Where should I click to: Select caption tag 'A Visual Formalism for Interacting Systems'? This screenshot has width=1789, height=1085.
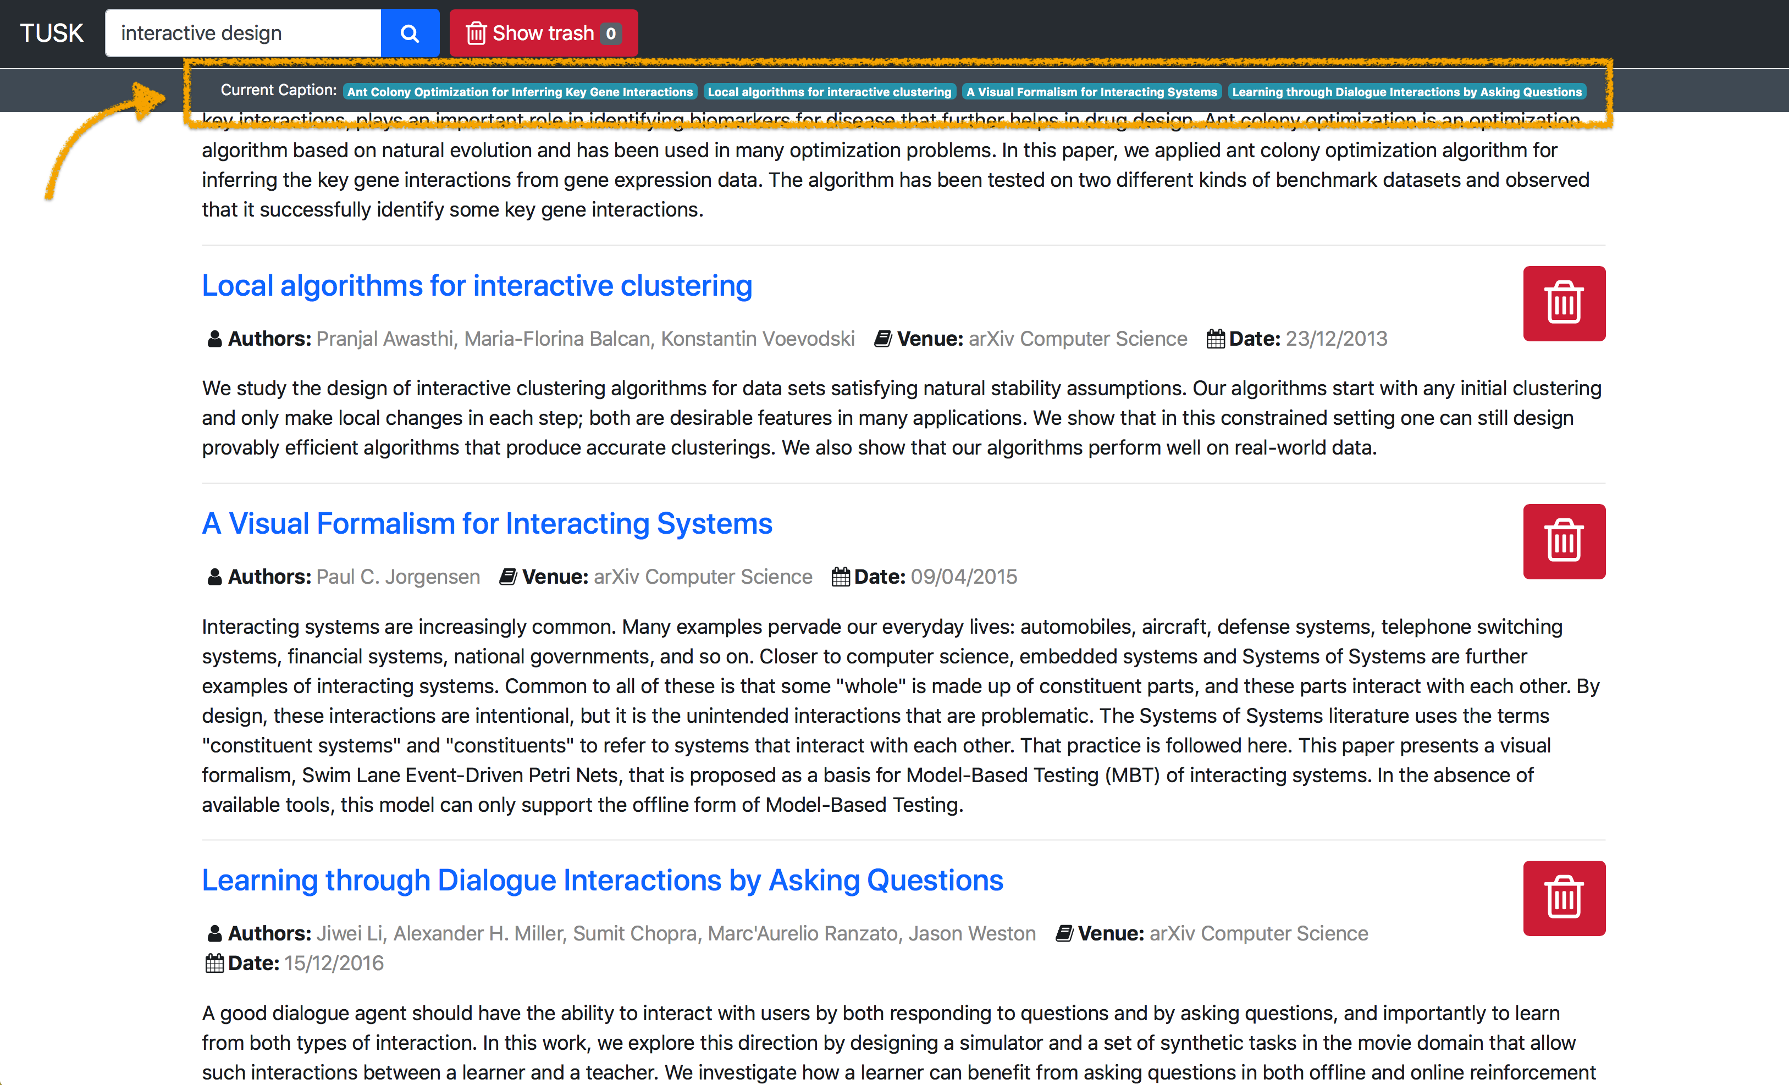click(1091, 91)
